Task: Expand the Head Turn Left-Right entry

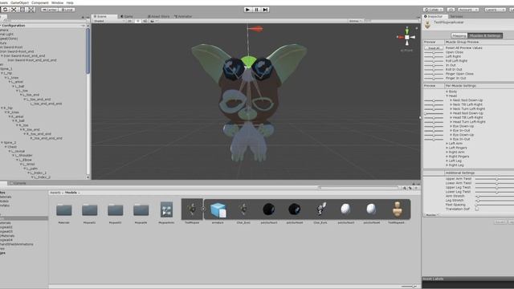Action: [x=451, y=122]
